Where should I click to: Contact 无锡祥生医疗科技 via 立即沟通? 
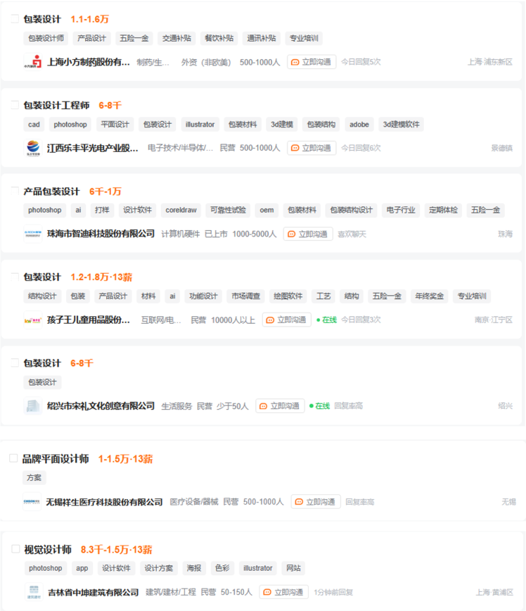point(316,502)
